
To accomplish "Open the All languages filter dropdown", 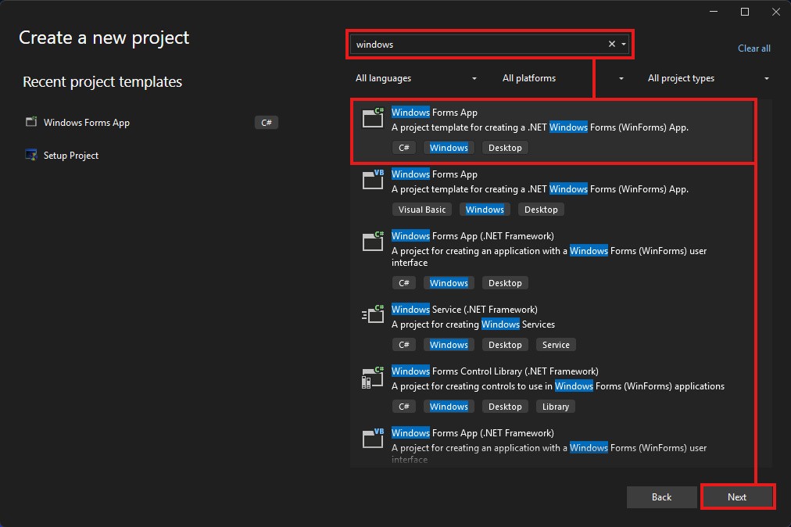I will point(416,78).
